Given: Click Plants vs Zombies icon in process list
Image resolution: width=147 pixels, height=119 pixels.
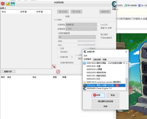Looking at the screenshot, I should point(84,85).
